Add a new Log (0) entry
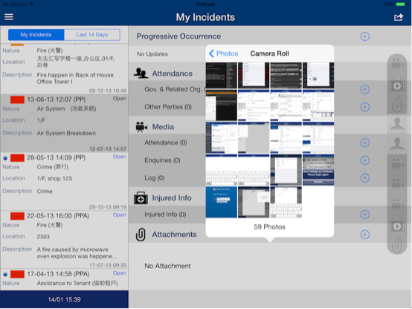412x309 pixels. pyautogui.click(x=364, y=178)
